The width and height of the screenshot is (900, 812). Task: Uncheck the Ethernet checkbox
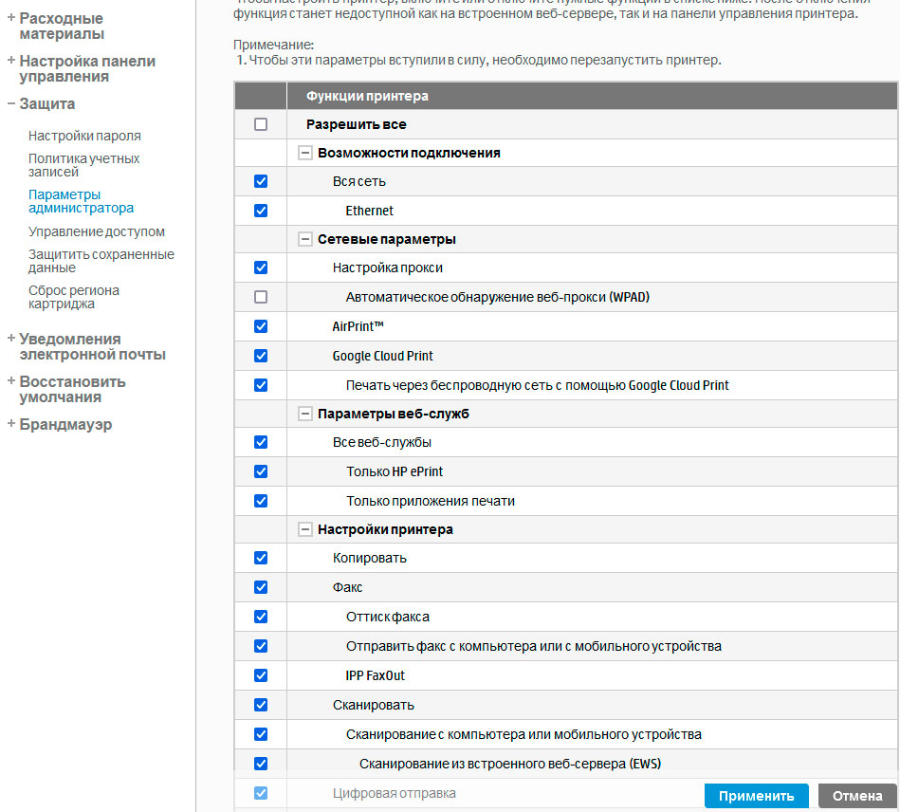point(261,211)
